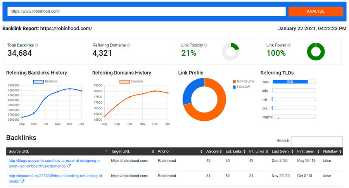The height and width of the screenshot is (188, 349).
Task: Open the Link Toxicity info icon
Action: pos(206,45)
